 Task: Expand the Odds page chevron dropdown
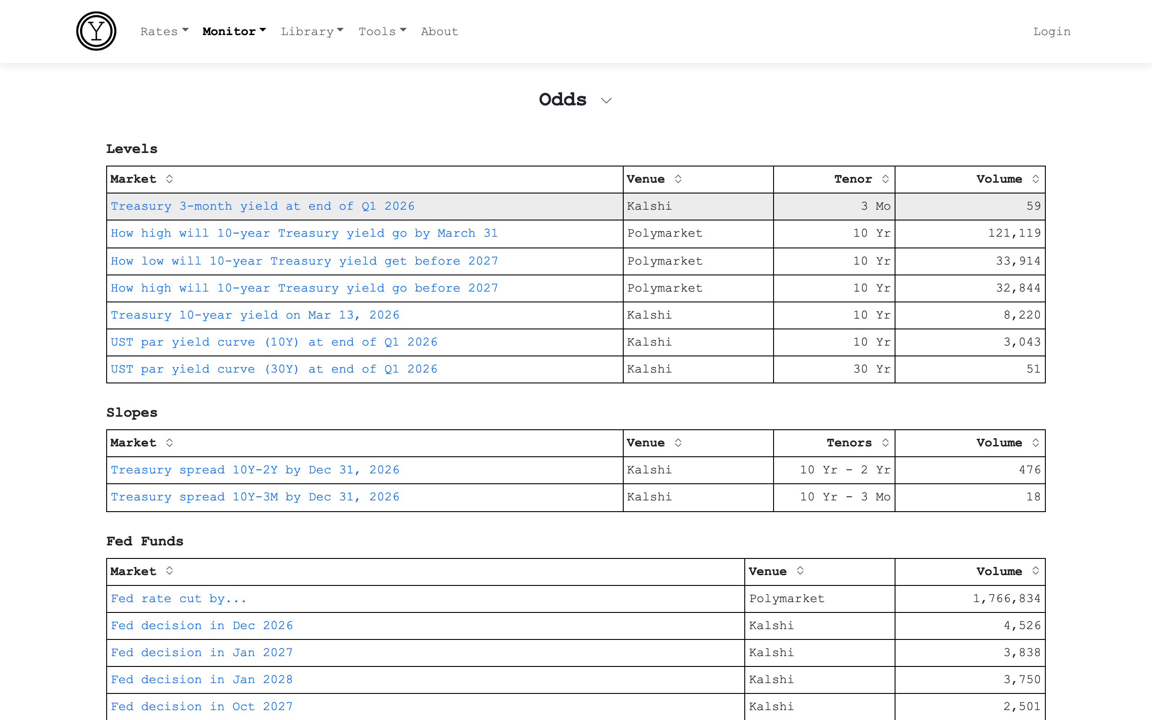(x=606, y=100)
